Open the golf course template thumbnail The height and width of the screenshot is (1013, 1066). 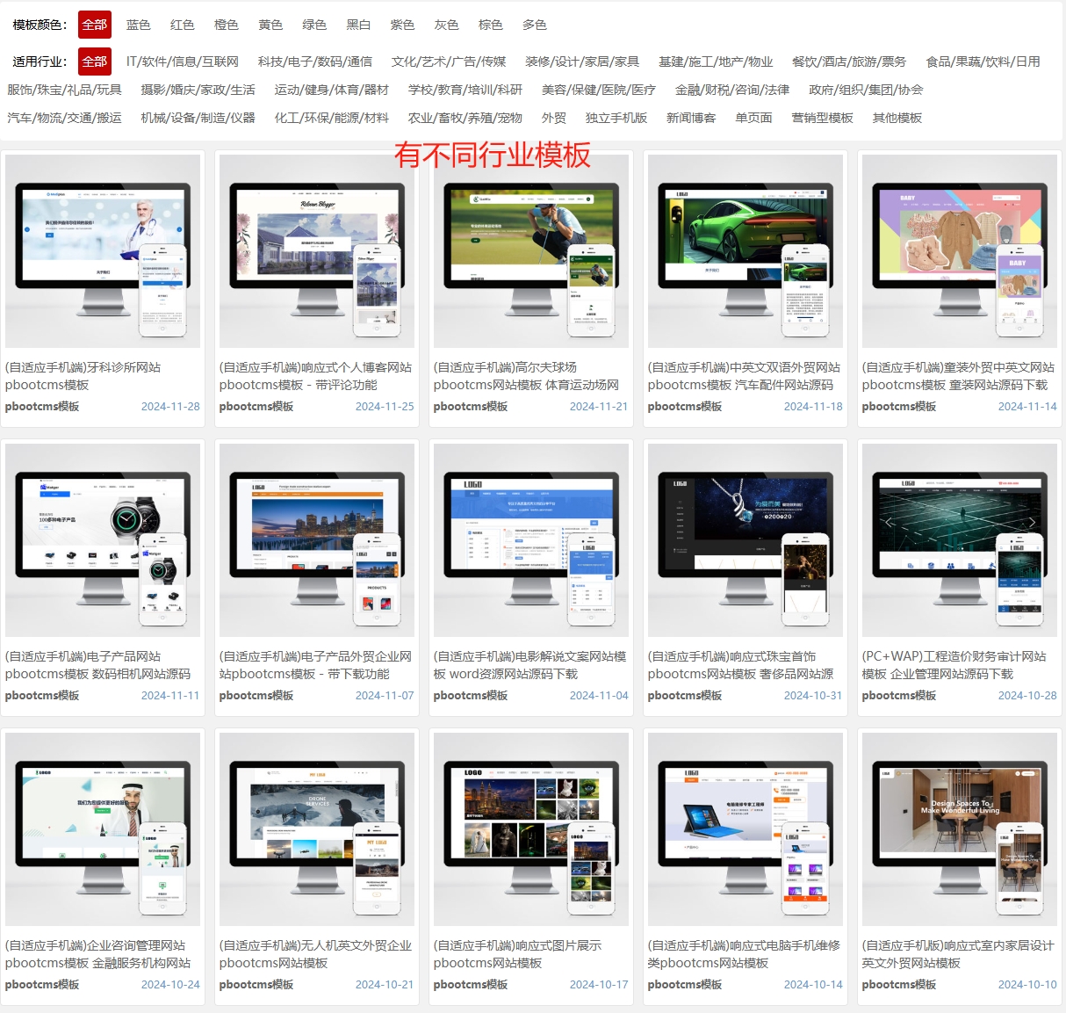[x=530, y=251]
